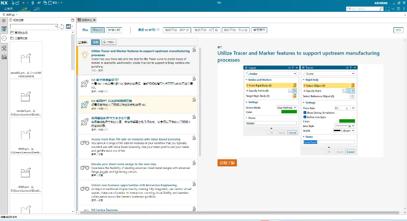This screenshot has height=221, width=407.
Task: Click the exclamation notification icon at top right
Action: [x=404, y=9]
